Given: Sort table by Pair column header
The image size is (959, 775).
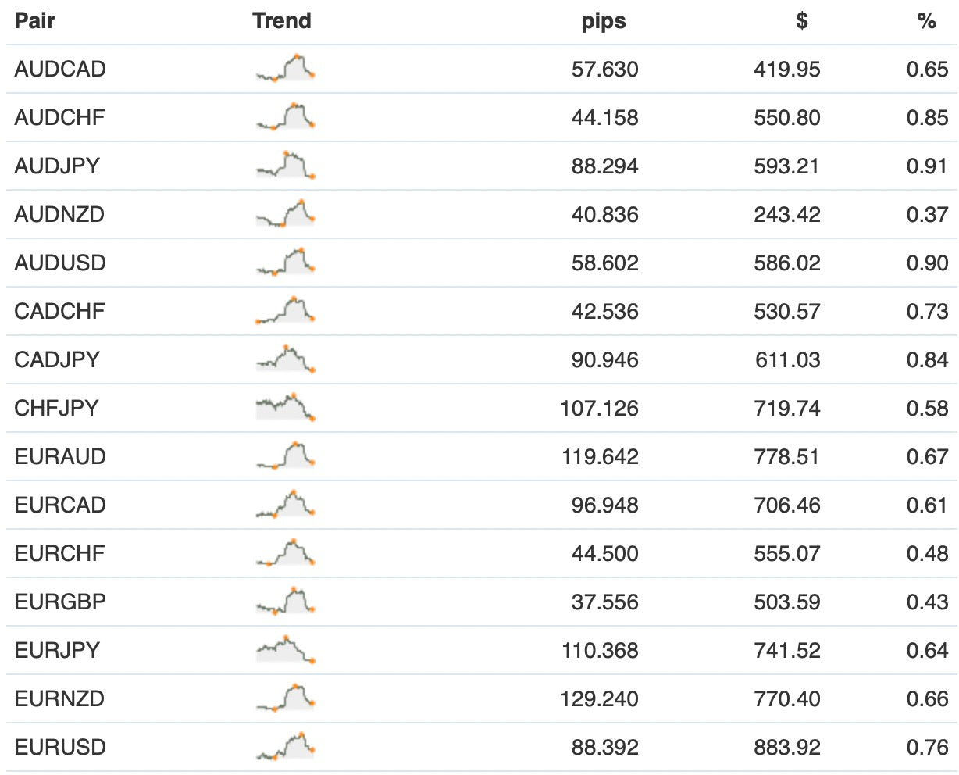Looking at the screenshot, I should (x=35, y=21).
